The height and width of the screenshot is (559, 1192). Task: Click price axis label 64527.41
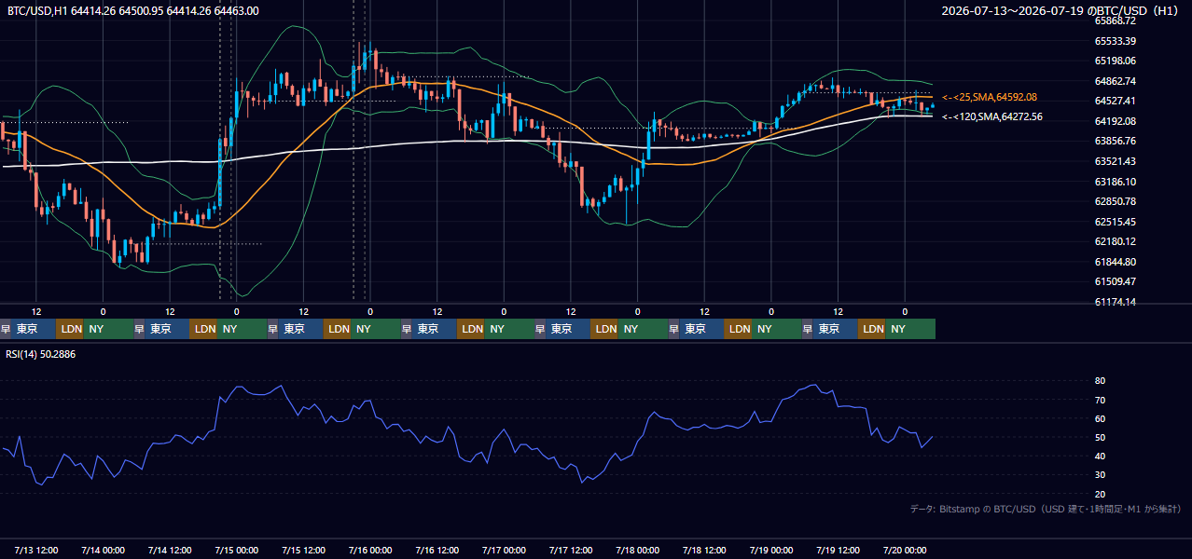click(1115, 101)
